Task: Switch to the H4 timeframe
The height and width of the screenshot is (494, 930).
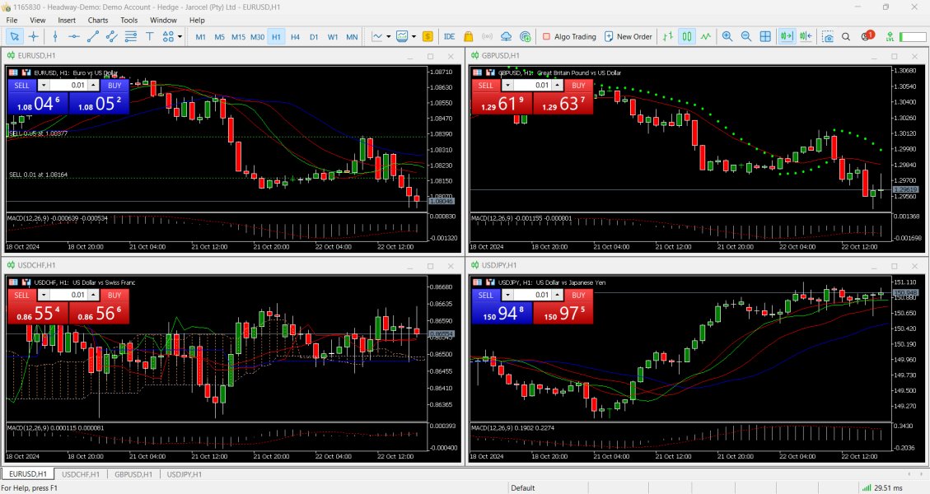Action: (x=296, y=37)
